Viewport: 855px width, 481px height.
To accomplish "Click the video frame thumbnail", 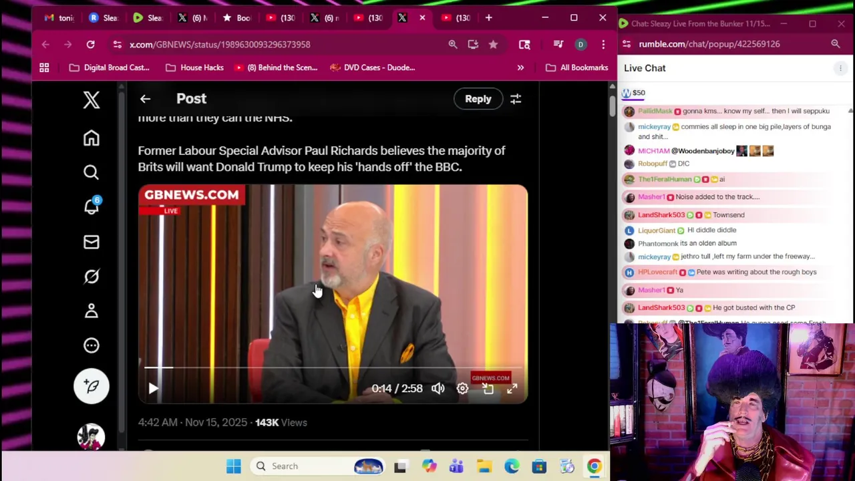I will pos(333,294).
